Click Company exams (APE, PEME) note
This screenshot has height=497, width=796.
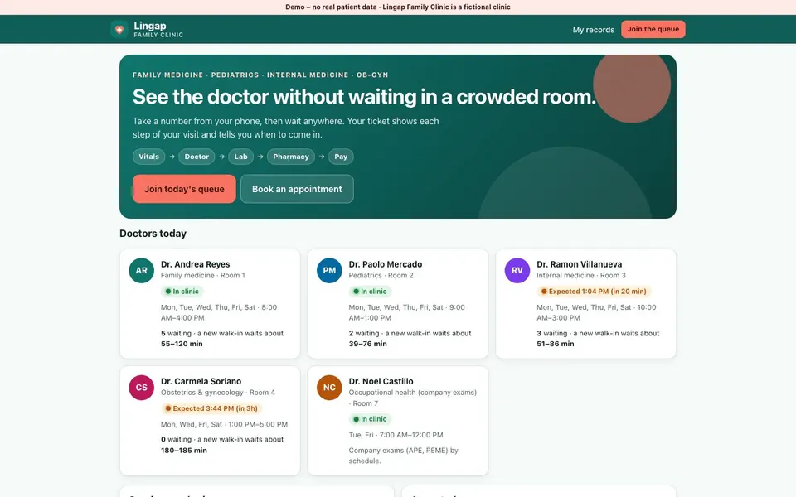pyautogui.click(x=404, y=456)
